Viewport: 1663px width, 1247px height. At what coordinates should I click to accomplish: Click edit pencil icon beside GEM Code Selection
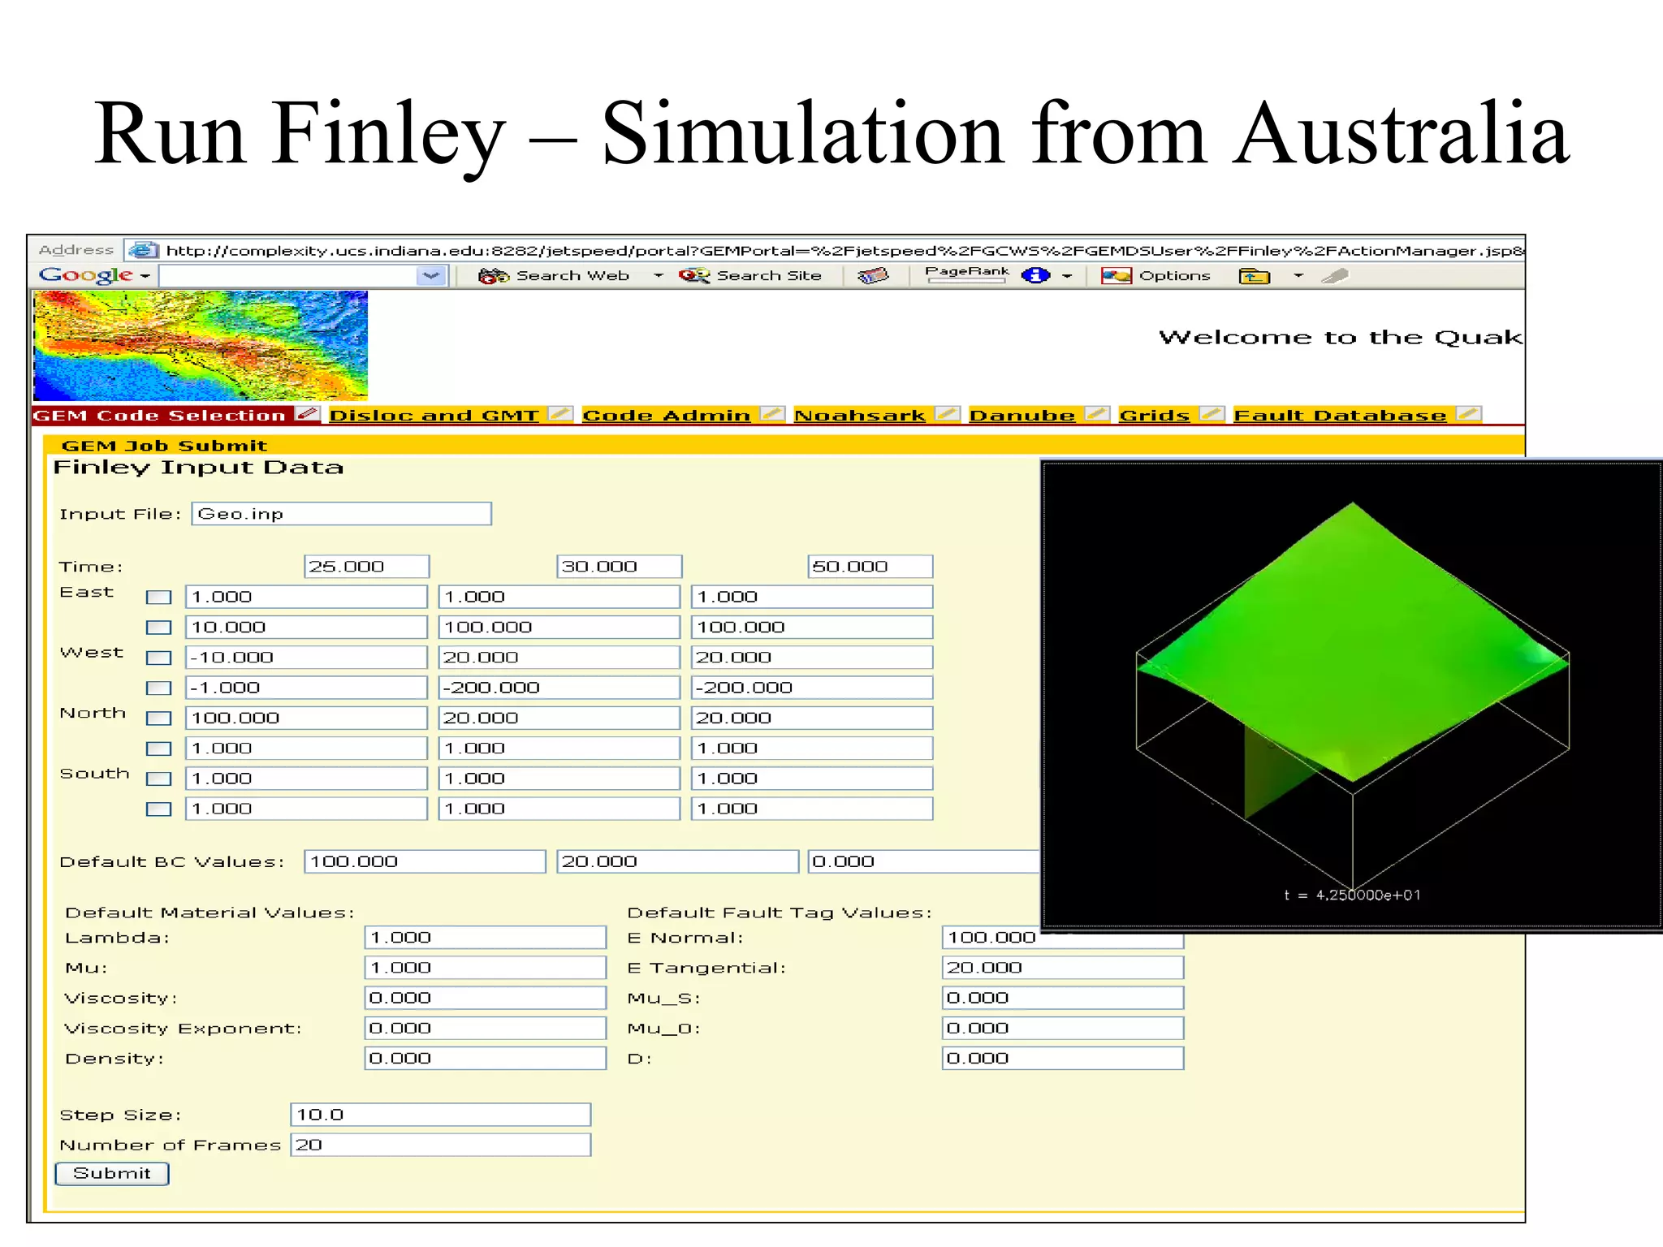click(x=308, y=414)
